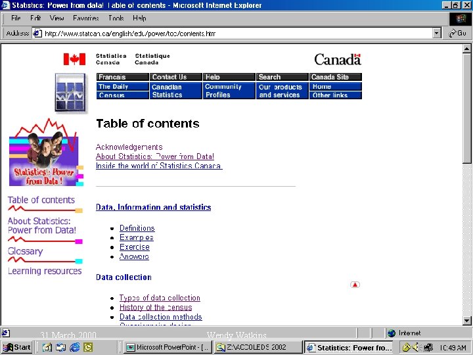The image size is (473, 355).
Task: Open the Census navigation button
Action: tap(122, 95)
